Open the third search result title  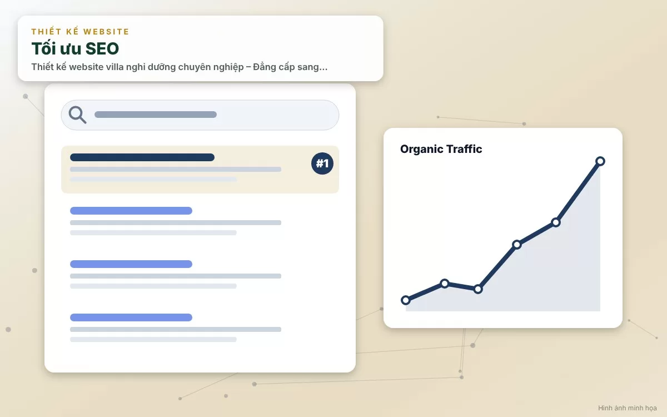(131, 264)
